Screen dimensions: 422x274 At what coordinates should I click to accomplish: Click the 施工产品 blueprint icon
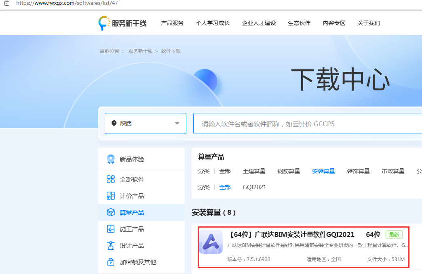coord(111,229)
